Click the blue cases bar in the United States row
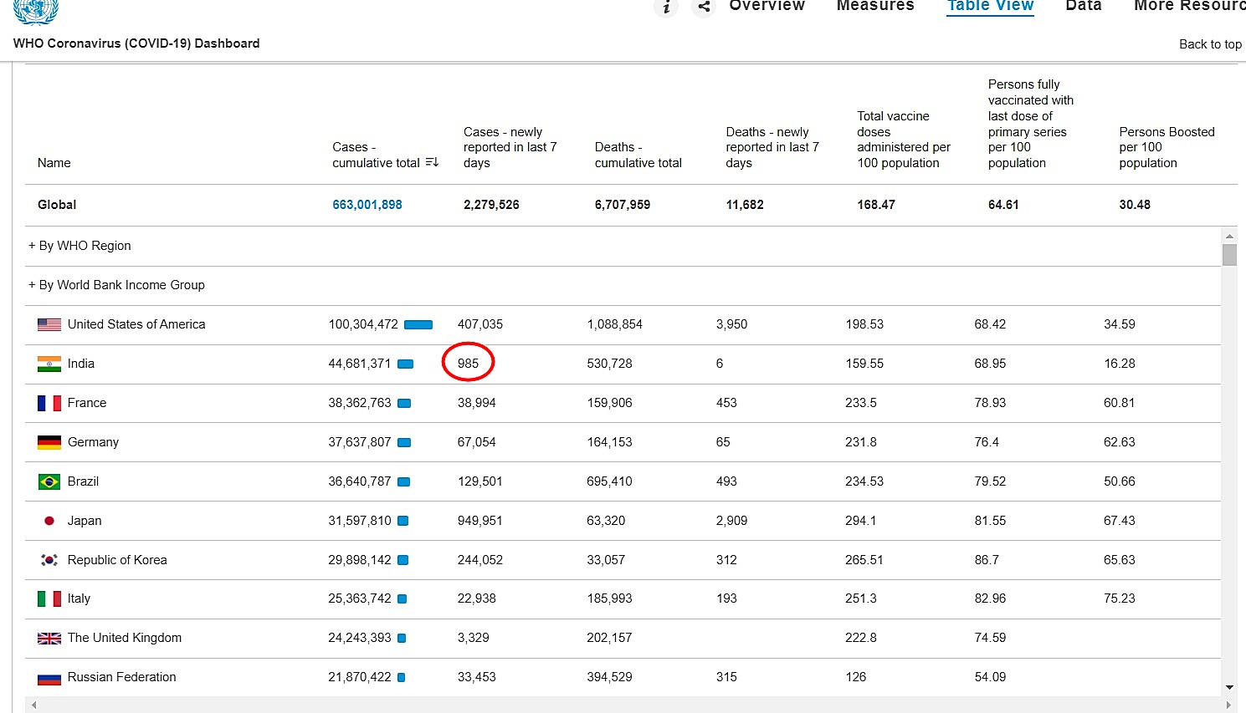The image size is (1246, 713). [418, 324]
